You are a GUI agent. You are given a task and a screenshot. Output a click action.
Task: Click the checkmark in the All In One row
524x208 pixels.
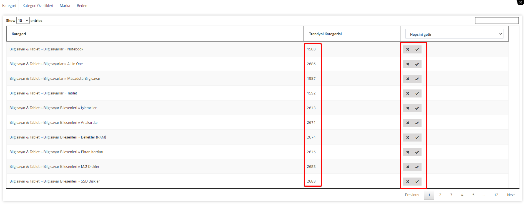tap(417, 64)
